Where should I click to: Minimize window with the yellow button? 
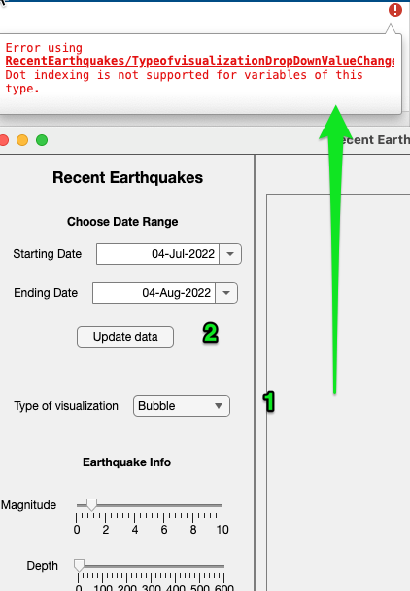tap(22, 140)
